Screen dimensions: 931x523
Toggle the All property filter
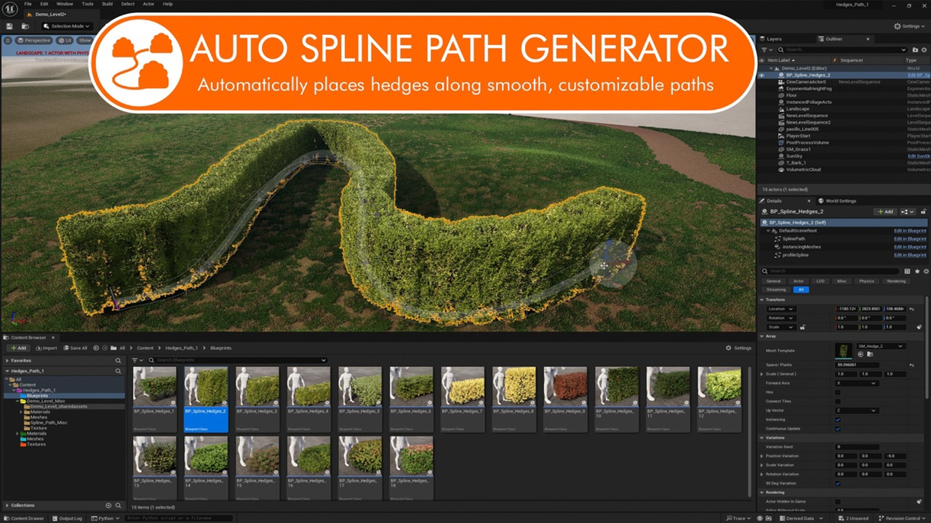(x=801, y=290)
